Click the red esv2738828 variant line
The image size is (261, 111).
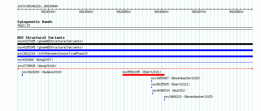135,68
